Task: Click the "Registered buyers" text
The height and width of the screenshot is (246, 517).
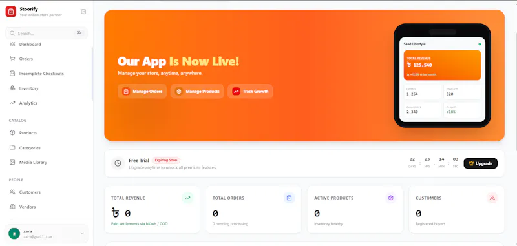Action: tap(430, 224)
